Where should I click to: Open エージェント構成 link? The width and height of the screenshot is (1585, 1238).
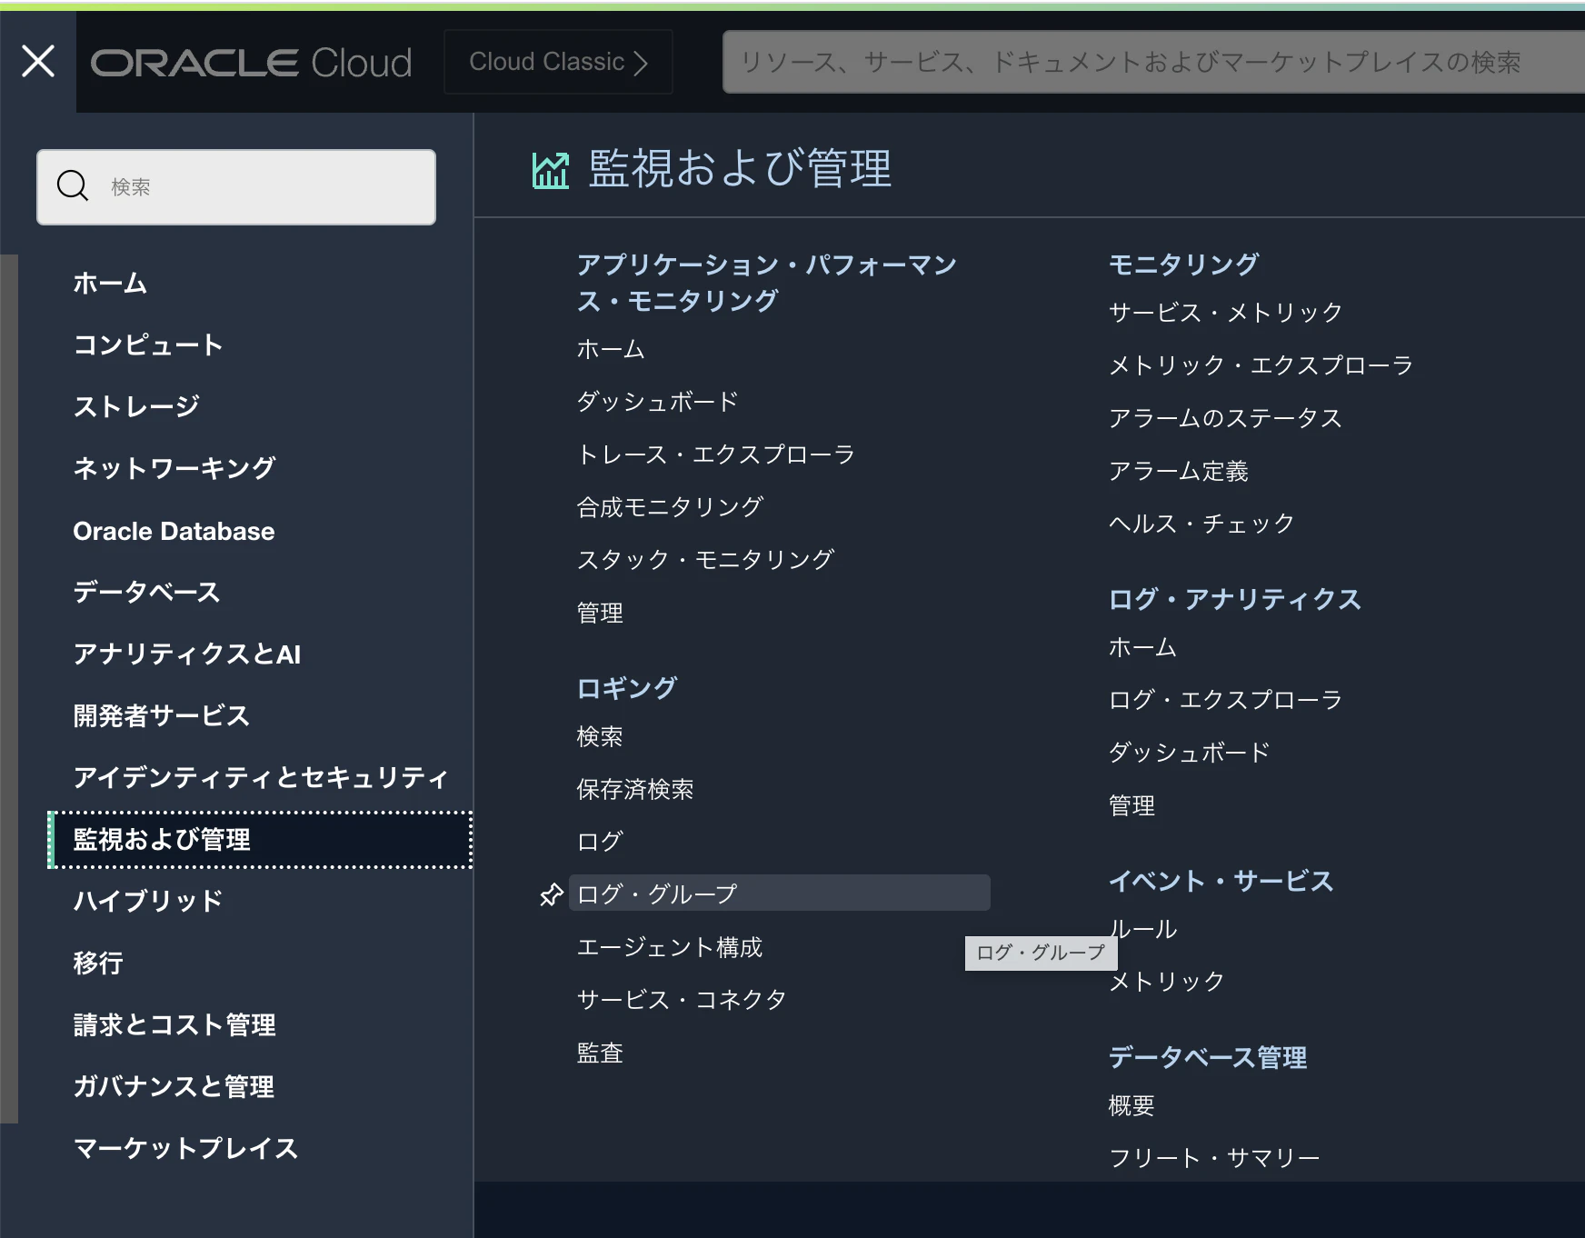pos(670,947)
